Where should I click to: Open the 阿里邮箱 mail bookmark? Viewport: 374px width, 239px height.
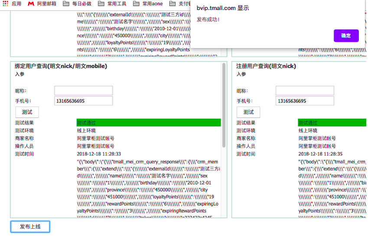[42, 3]
